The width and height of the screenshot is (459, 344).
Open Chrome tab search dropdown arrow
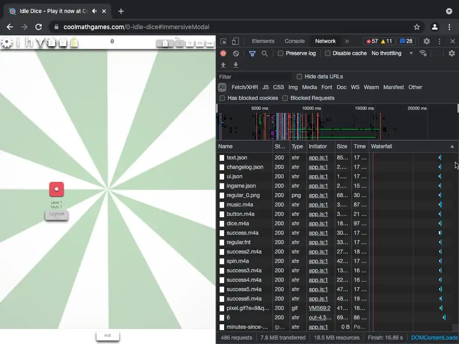pos(449,11)
